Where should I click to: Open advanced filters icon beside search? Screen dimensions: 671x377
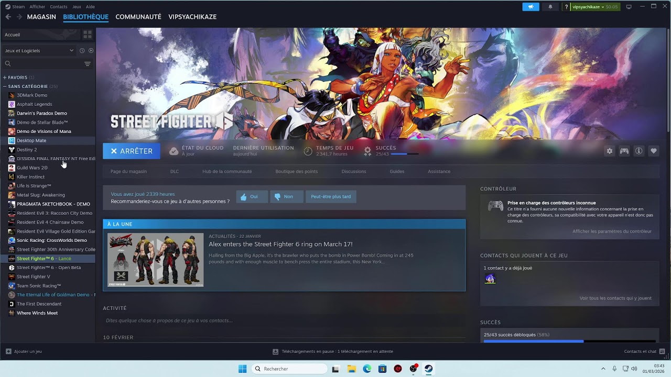point(88,64)
